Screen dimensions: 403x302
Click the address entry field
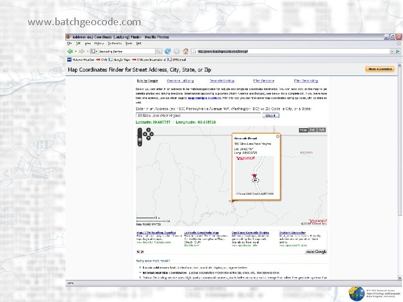pos(198,116)
